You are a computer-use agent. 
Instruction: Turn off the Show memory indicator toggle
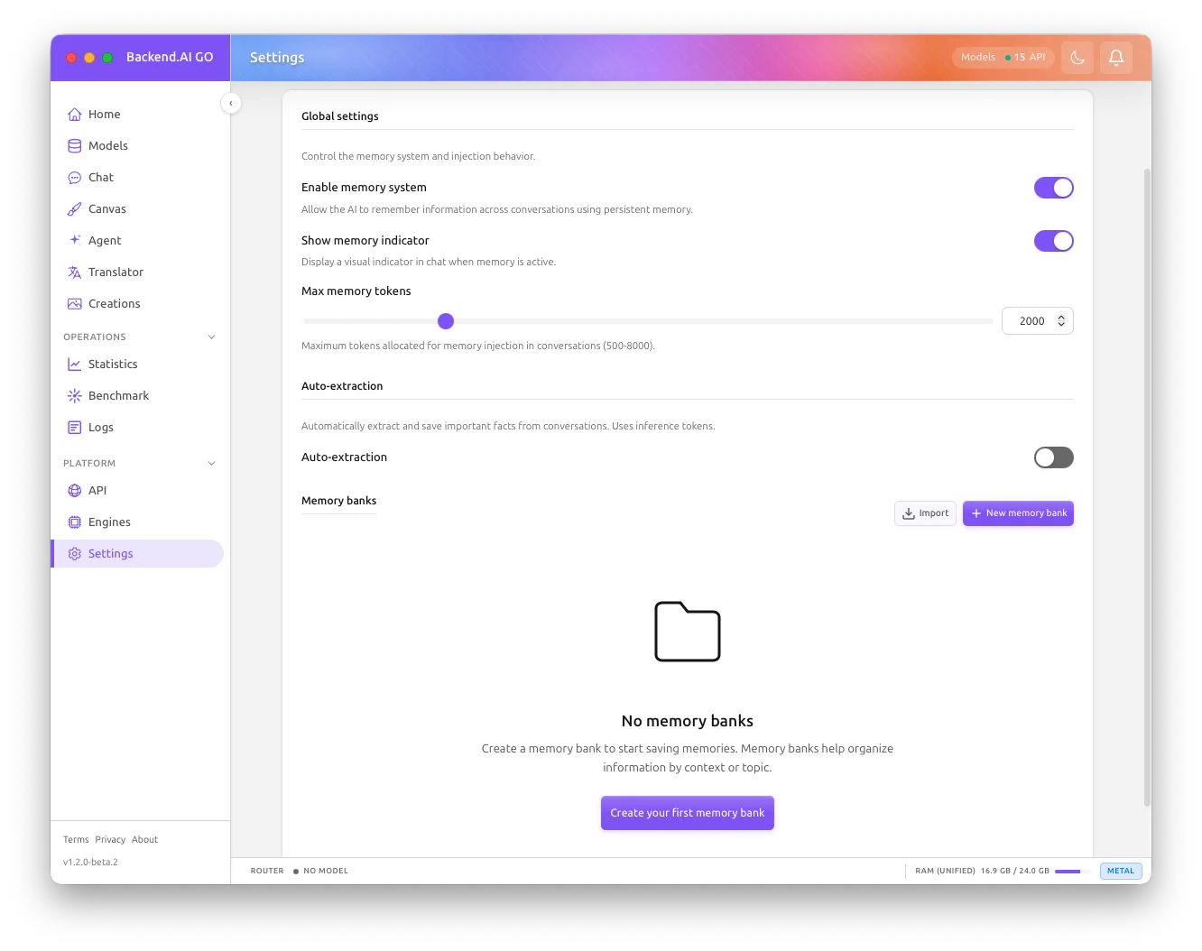[x=1053, y=241]
